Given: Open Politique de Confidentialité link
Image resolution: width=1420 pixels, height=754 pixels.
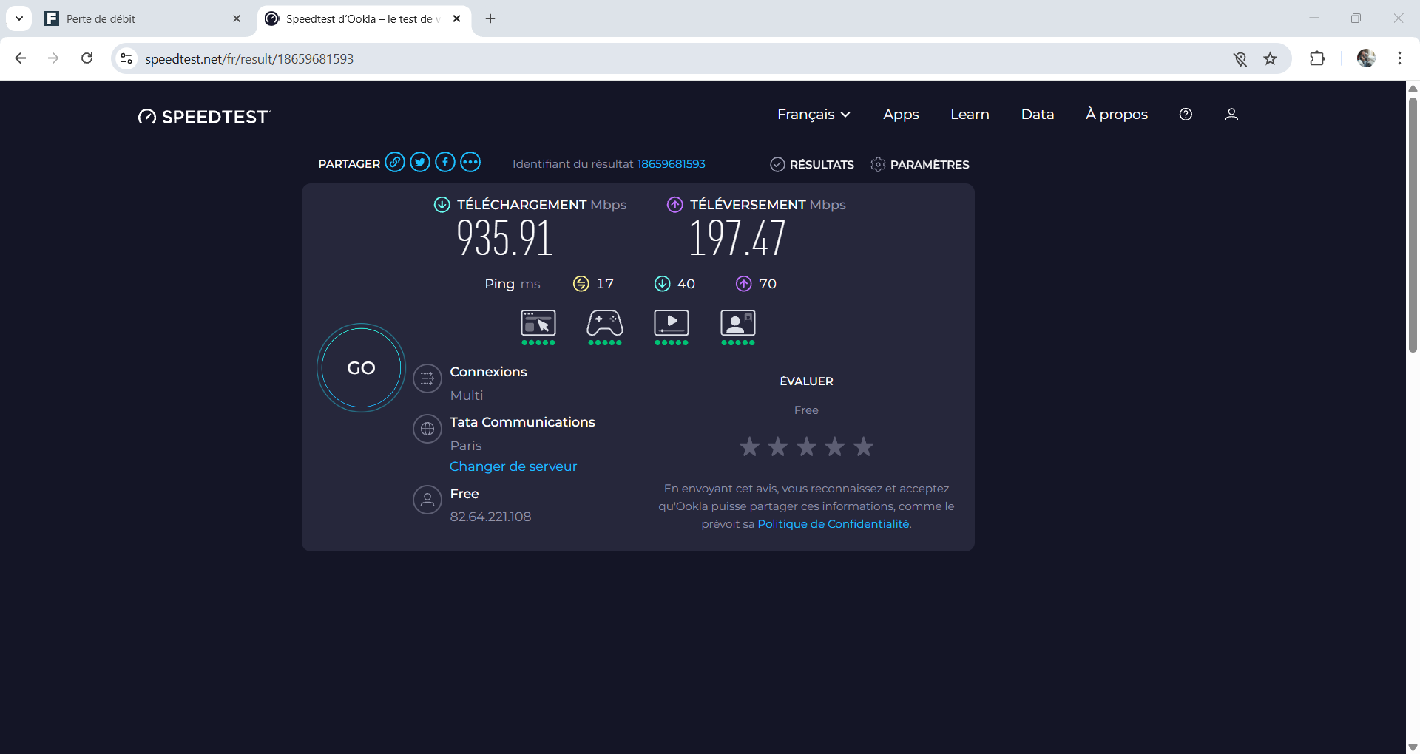Looking at the screenshot, I should click(x=834, y=524).
